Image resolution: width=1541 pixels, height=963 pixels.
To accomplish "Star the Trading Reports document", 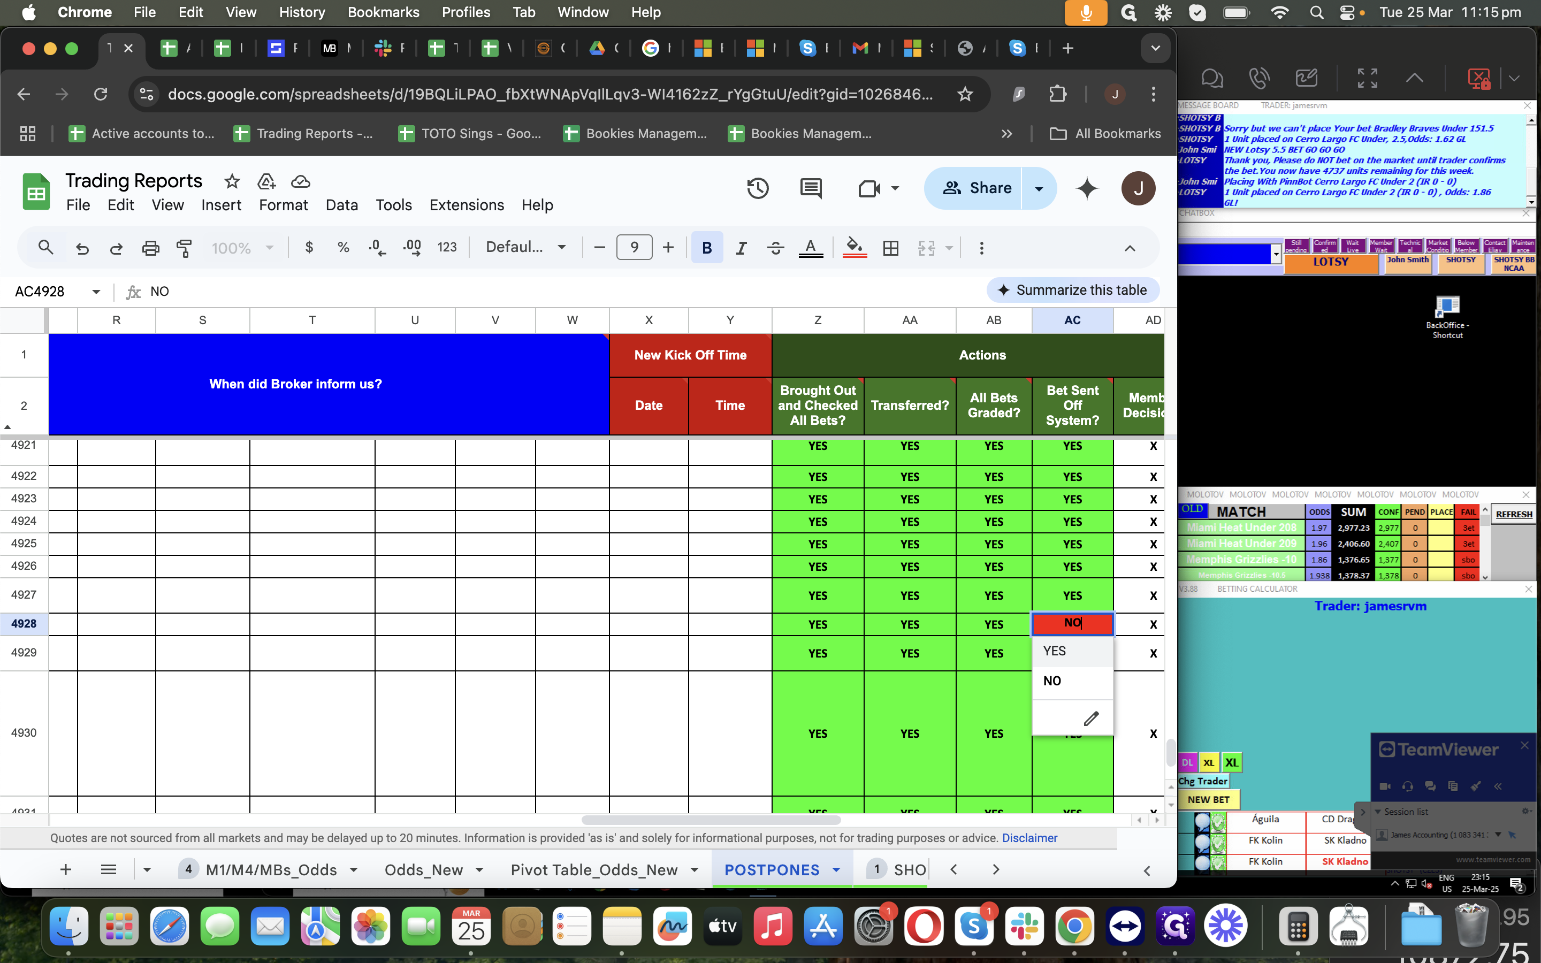I will 232,181.
